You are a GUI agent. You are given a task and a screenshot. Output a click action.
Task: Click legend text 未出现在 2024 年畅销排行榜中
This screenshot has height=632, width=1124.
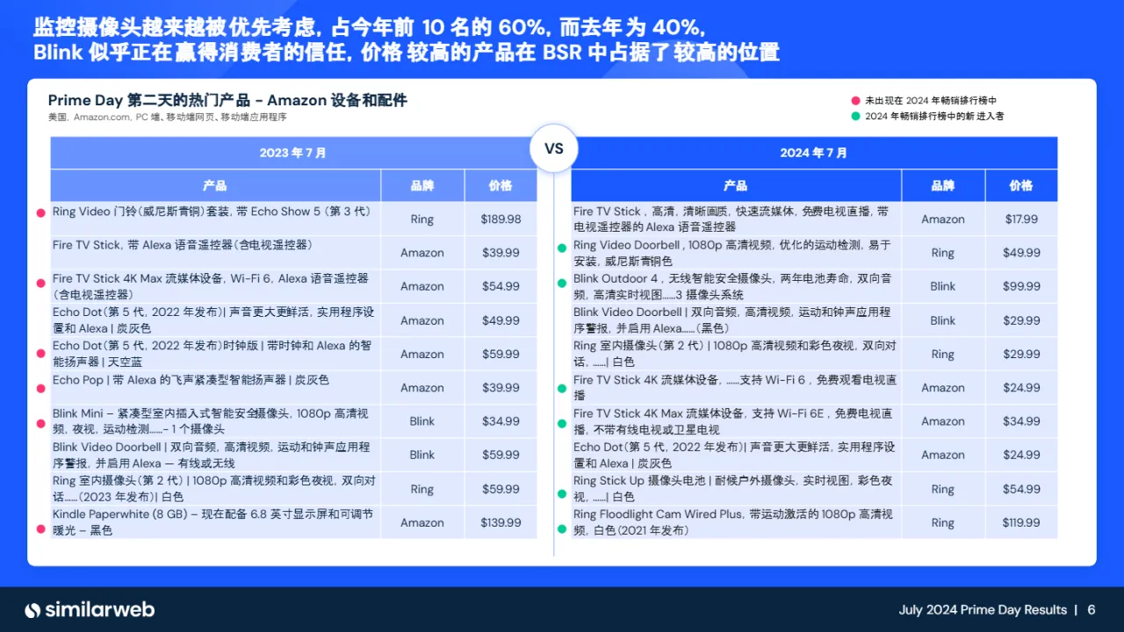pyautogui.click(x=930, y=101)
